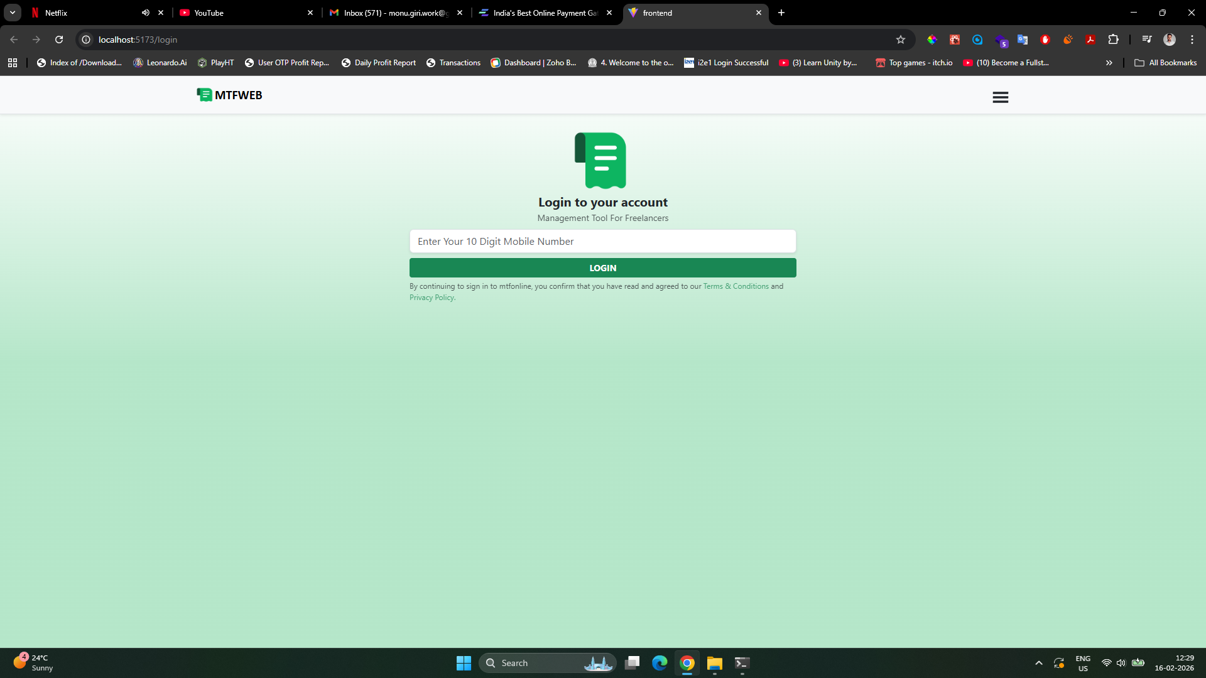The height and width of the screenshot is (678, 1206).
Task: Expand the tab search dropdown arrow
Action: click(12, 13)
